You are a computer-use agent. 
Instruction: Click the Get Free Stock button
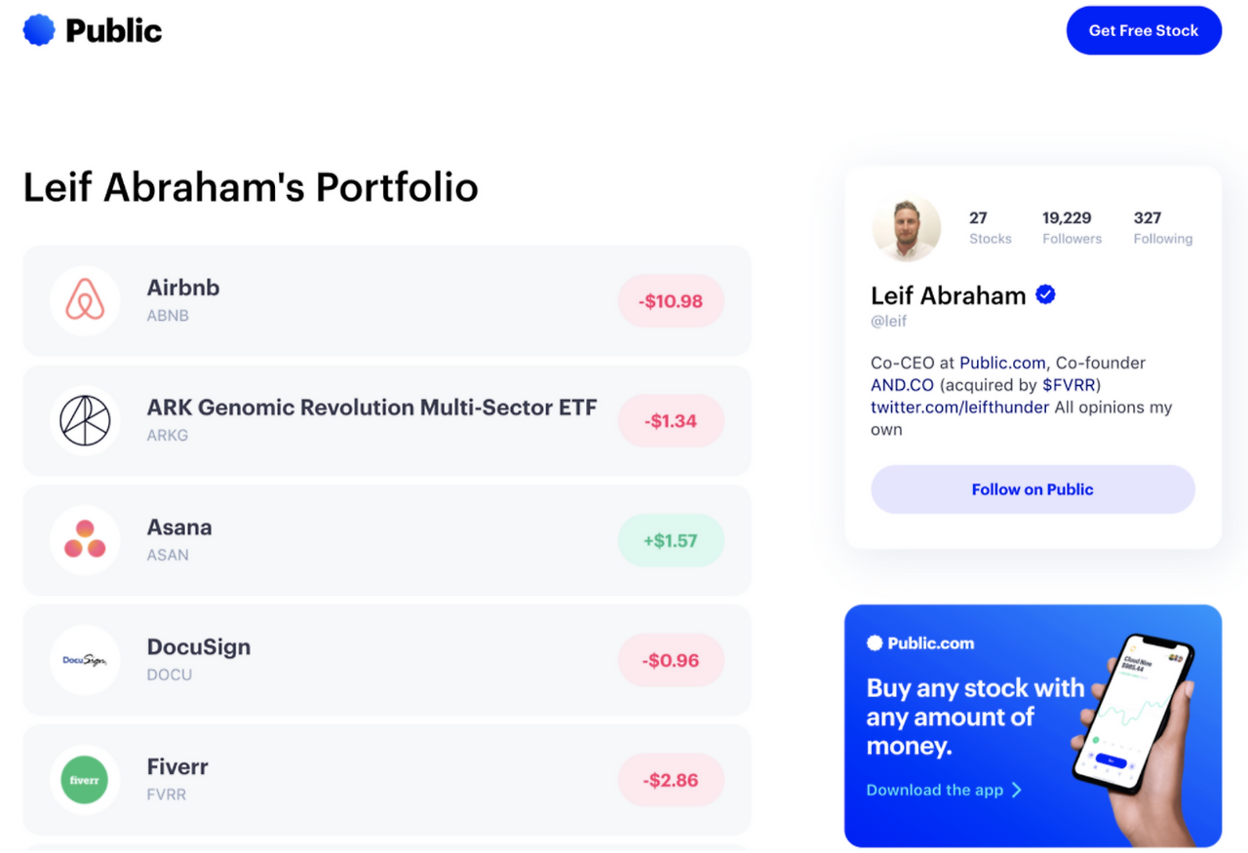(x=1144, y=30)
